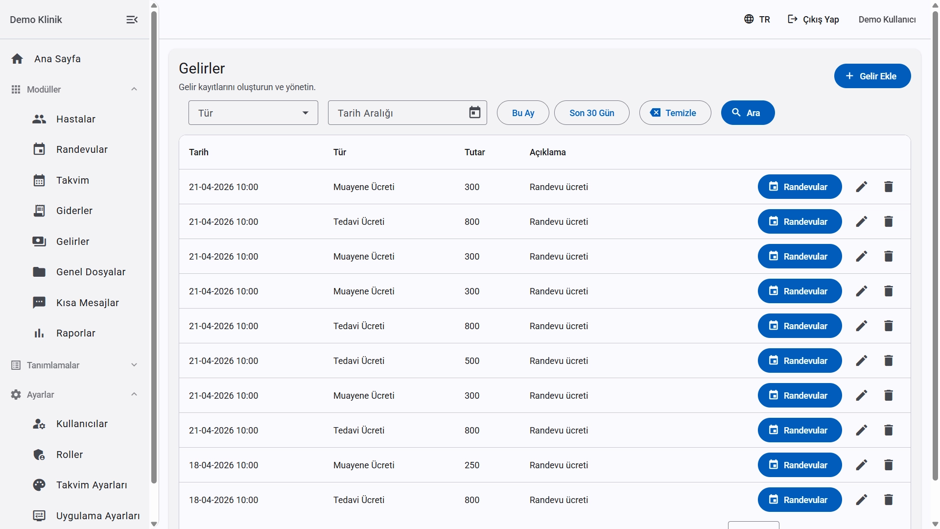Image resolution: width=940 pixels, height=529 pixels.
Task: Delete the Muayene Ücreti 250 row
Action: click(x=889, y=465)
